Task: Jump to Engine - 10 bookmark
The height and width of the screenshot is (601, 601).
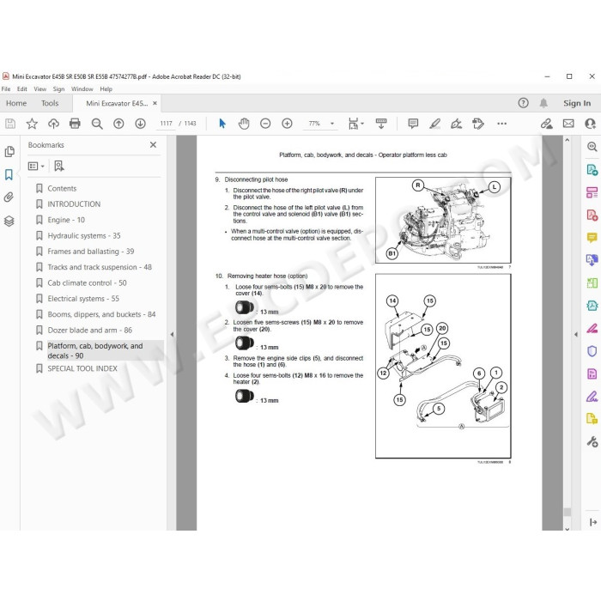Action: tap(66, 220)
